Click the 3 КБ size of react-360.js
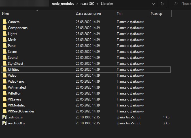The width and height of the screenshot is (191, 138). click(x=166, y=123)
